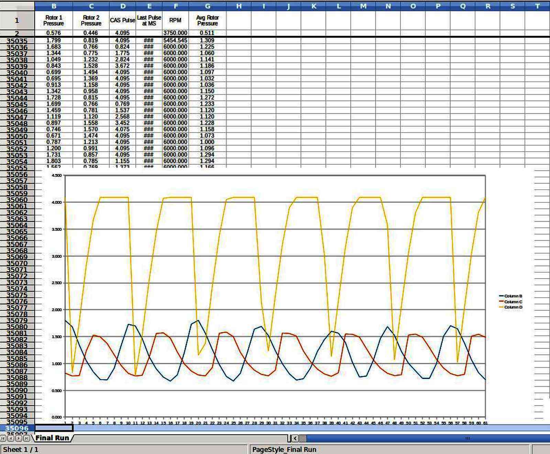Go to the first sheet tab arrow

pyautogui.click(x=3, y=438)
